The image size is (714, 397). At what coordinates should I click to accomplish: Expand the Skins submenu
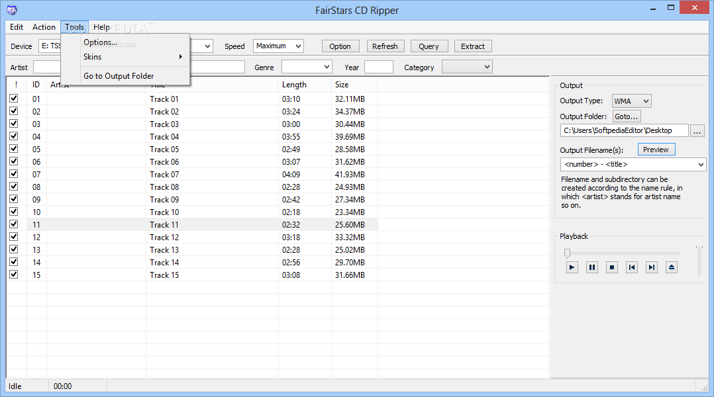tap(133, 57)
